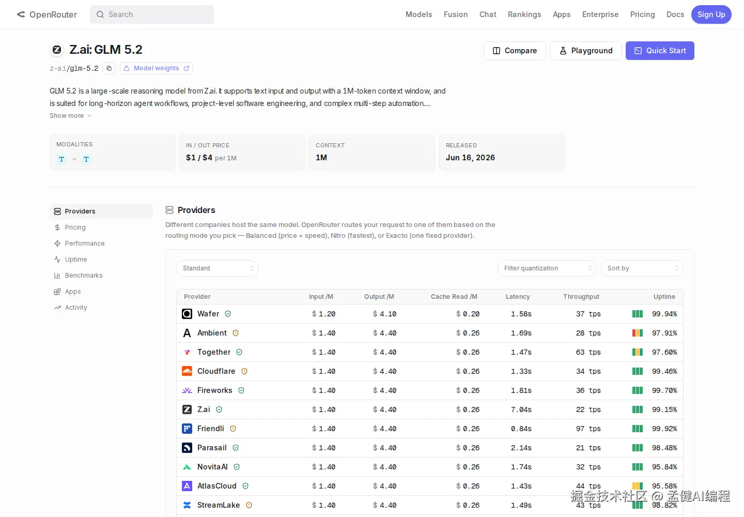Open the Playground button
The image size is (744, 517).
click(x=586, y=51)
